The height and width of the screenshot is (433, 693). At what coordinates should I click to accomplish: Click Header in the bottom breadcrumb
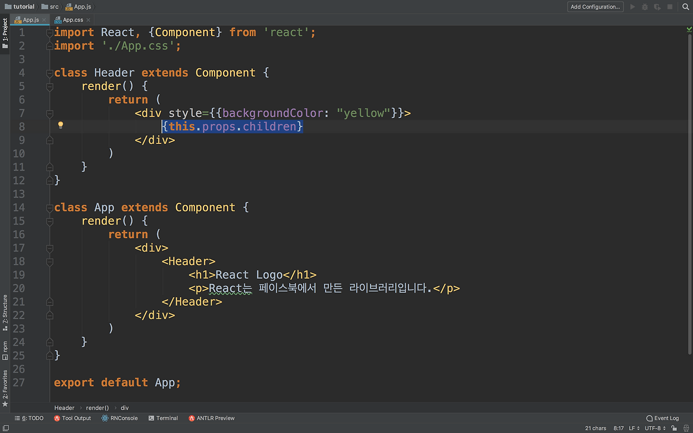pos(64,408)
